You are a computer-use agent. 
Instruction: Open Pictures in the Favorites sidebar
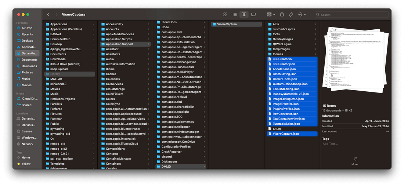[x=27, y=72]
